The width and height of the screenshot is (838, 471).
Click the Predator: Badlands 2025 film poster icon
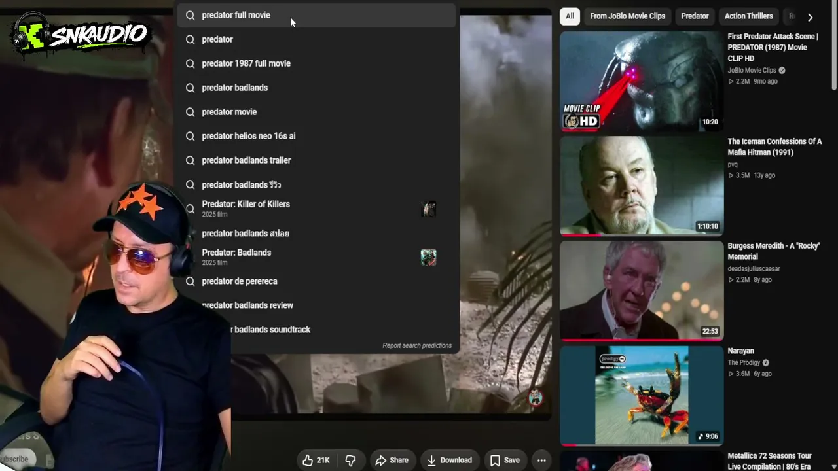point(429,257)
